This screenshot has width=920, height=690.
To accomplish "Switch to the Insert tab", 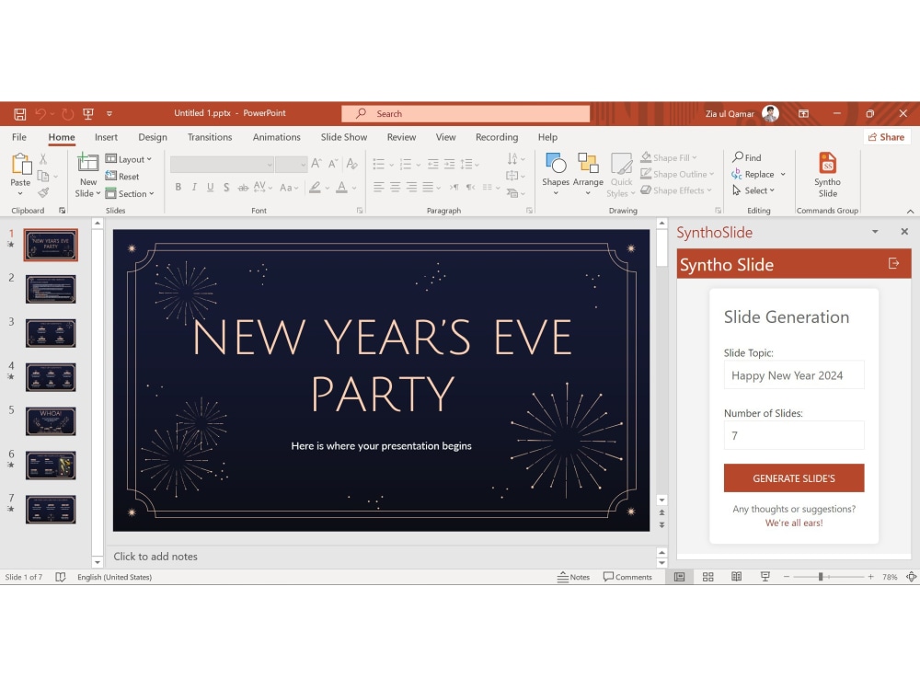I will [106, 137].
